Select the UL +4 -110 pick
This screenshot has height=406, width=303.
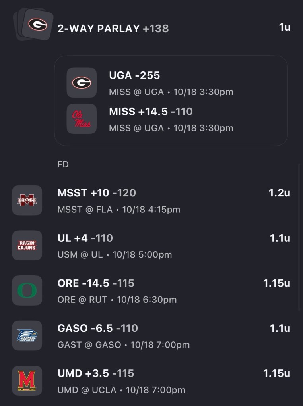coord(85,238)
